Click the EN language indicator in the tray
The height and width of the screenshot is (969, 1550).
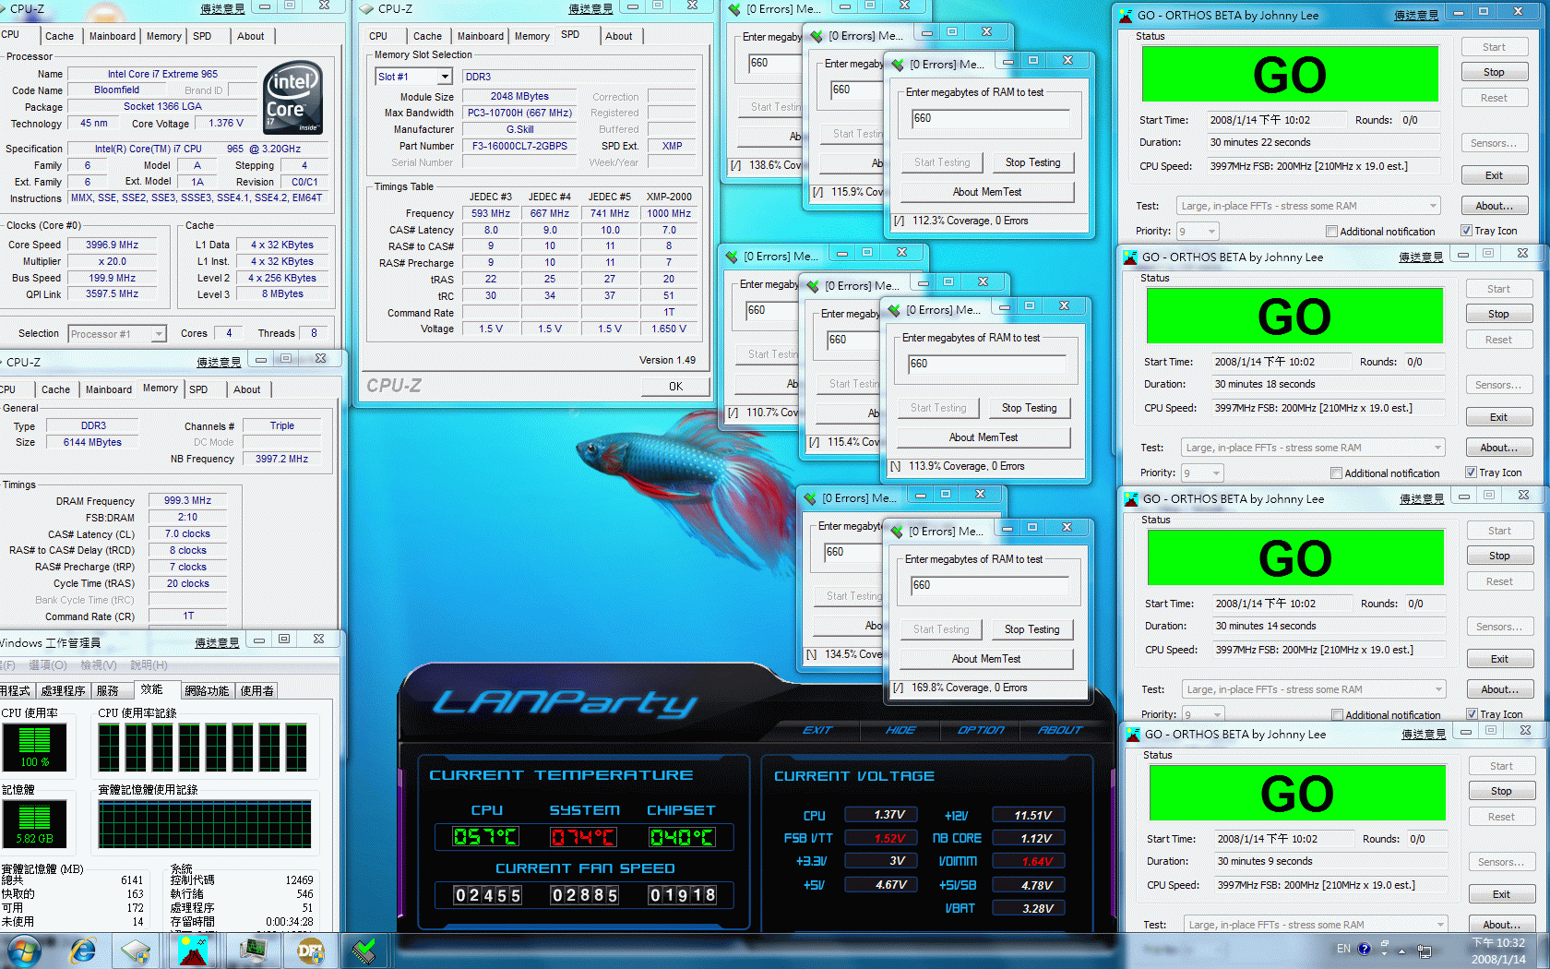[x=1343, y=949]
